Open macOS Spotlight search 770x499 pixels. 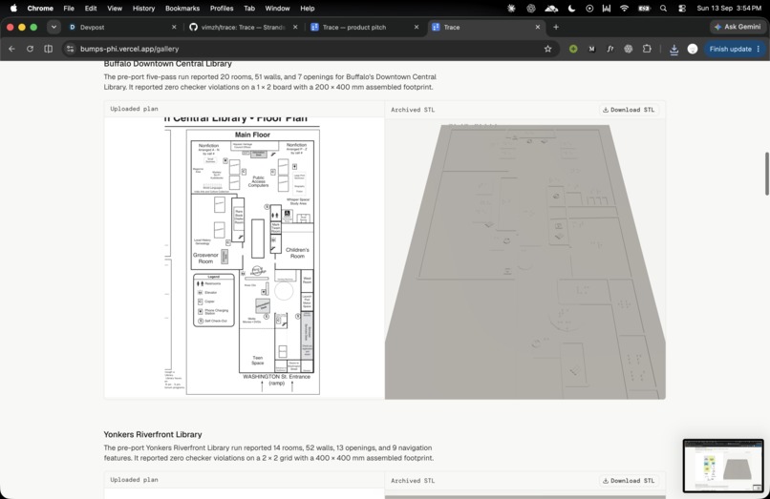coord(663,8)
